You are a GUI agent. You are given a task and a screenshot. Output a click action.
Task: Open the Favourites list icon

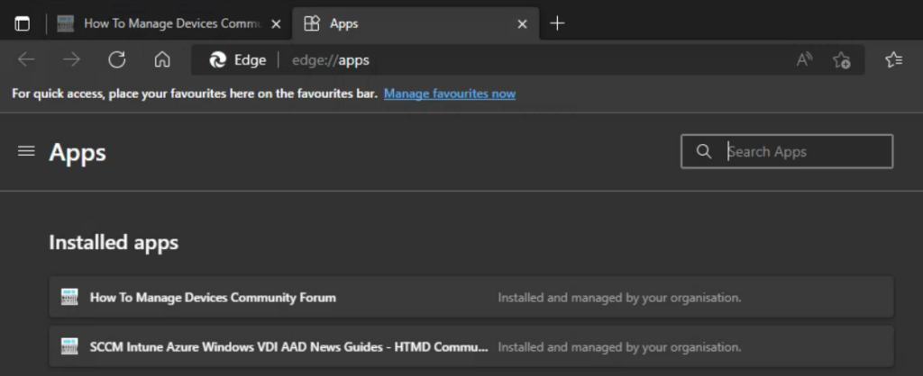tap(893, 59)
